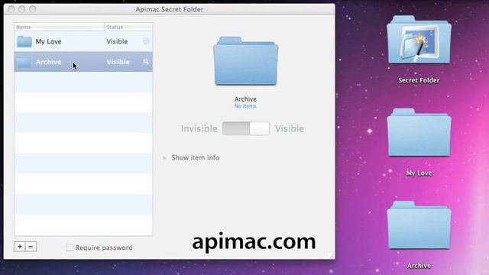Select the Archive item name in the list
This screenshot has width=489, height=275.
click(x=48, y=62)
